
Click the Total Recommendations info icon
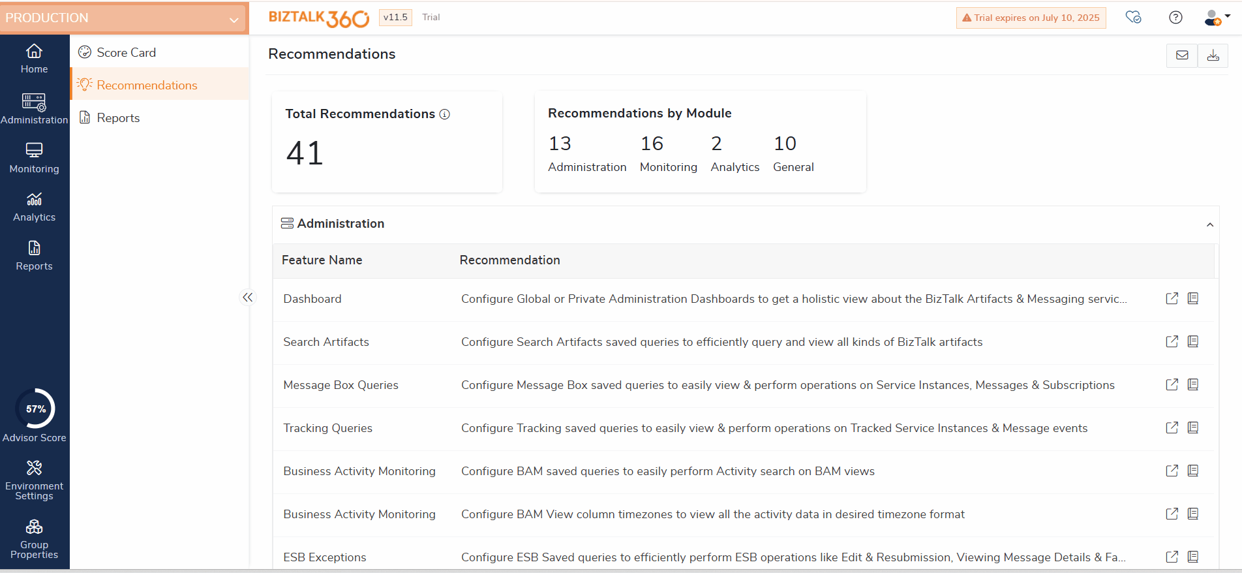[445, 114]
